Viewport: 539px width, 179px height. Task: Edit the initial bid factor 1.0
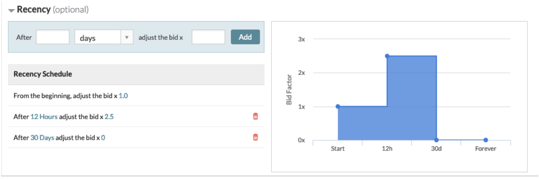(123, 95)
